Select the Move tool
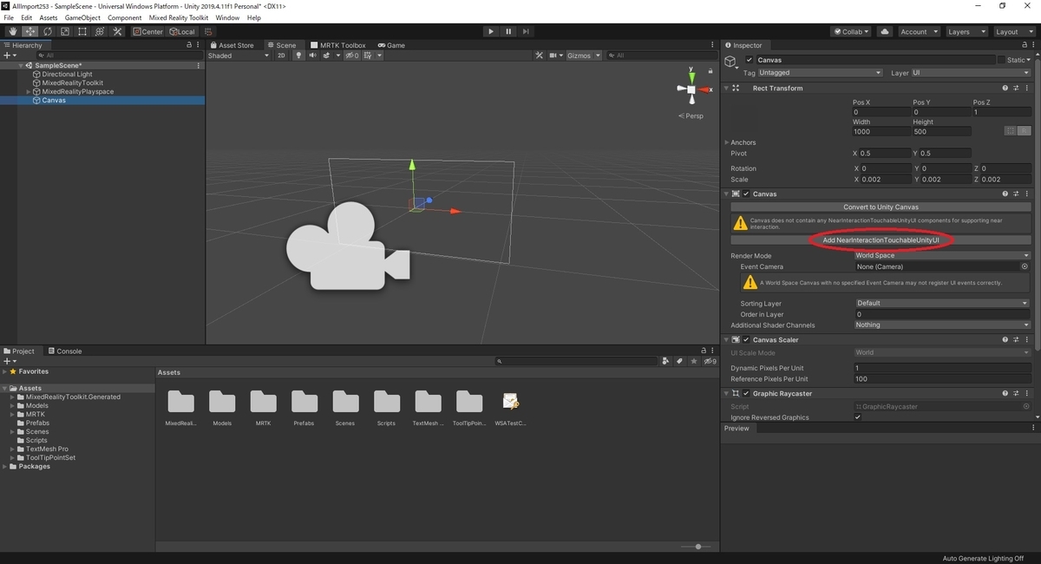The width and height of the screenshot is (1041, 564). [x=30, y=31]
